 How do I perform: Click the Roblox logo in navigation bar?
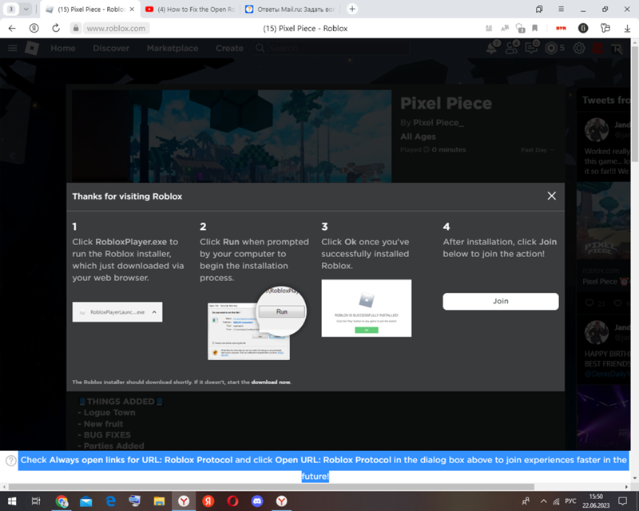(x=32, y=48)
